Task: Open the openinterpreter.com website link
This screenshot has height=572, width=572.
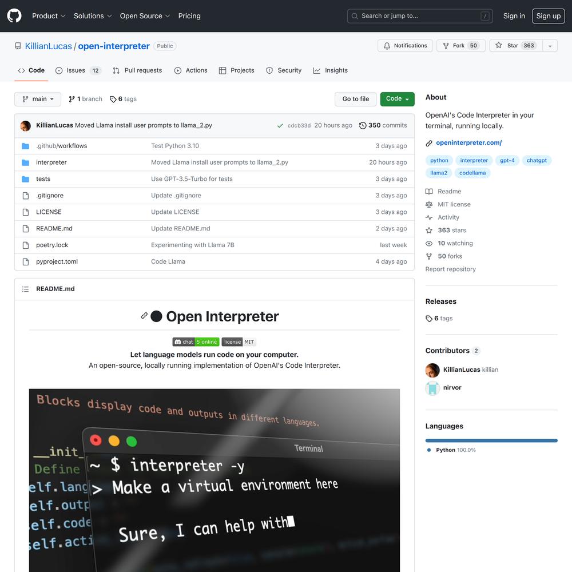Action: point(469,142)
